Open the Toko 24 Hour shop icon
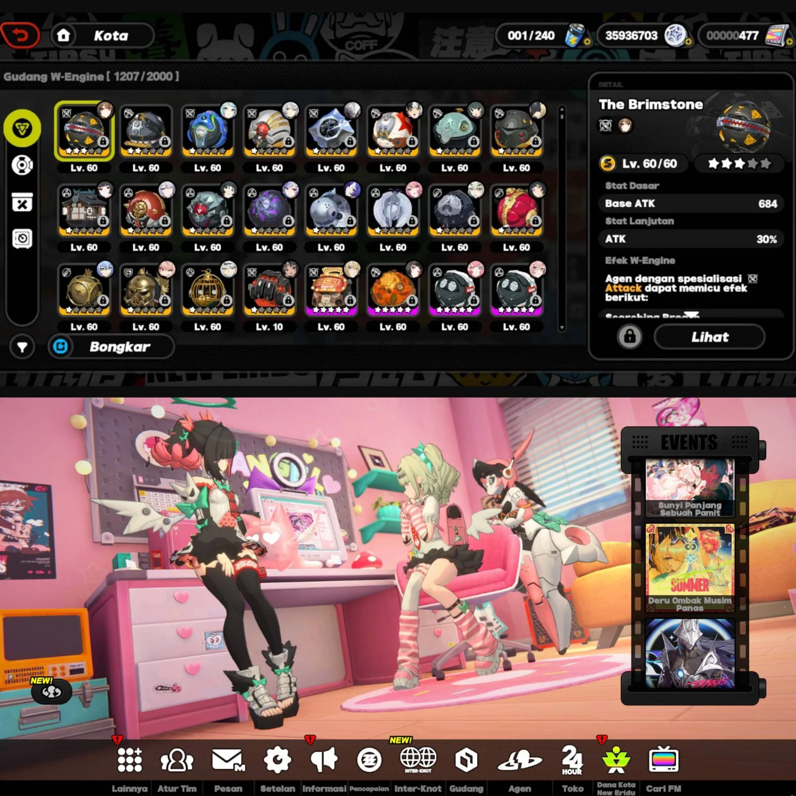Viewport: 796px width, 796px height. coord(572,760)
